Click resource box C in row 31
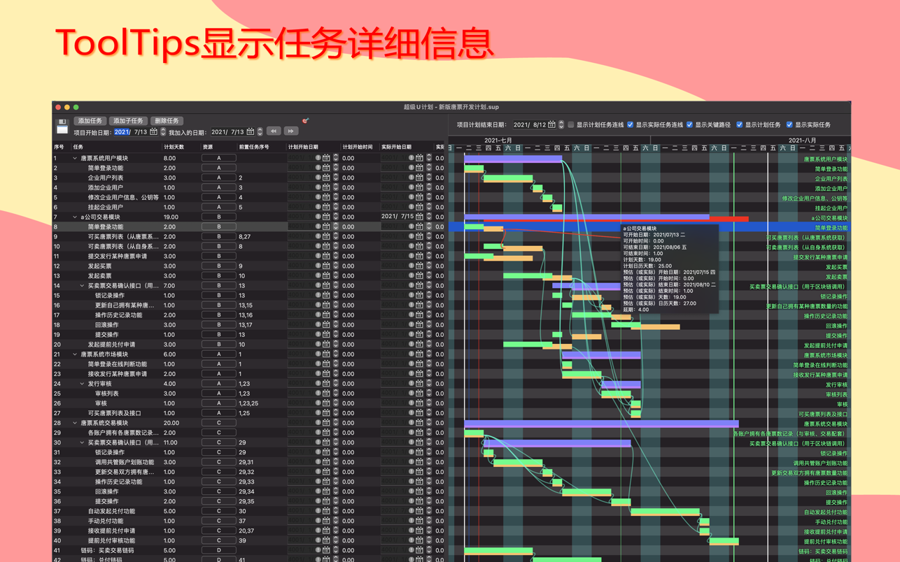Viewport: 900px width, 562px height. pos(218,452)
